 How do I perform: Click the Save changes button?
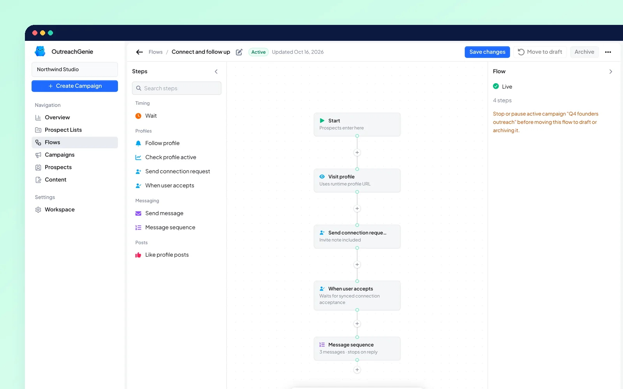click(487, 52)
